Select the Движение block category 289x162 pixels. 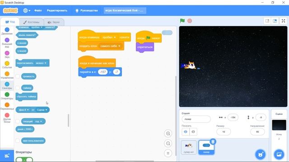pyautogui.click(x=7, y=31)
